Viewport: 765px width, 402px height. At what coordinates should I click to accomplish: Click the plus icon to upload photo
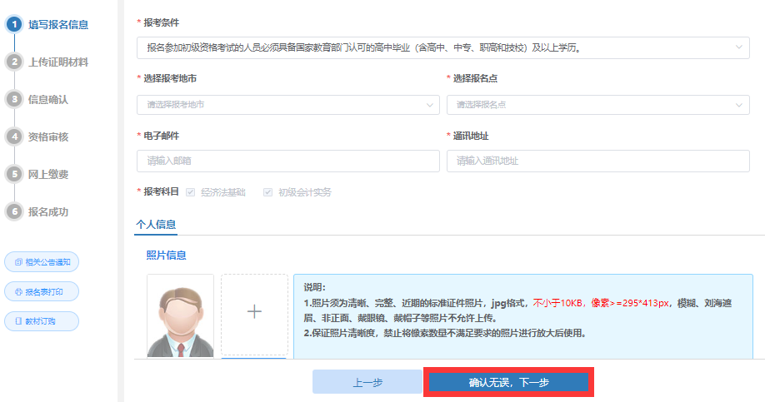[x=254, y=311]
